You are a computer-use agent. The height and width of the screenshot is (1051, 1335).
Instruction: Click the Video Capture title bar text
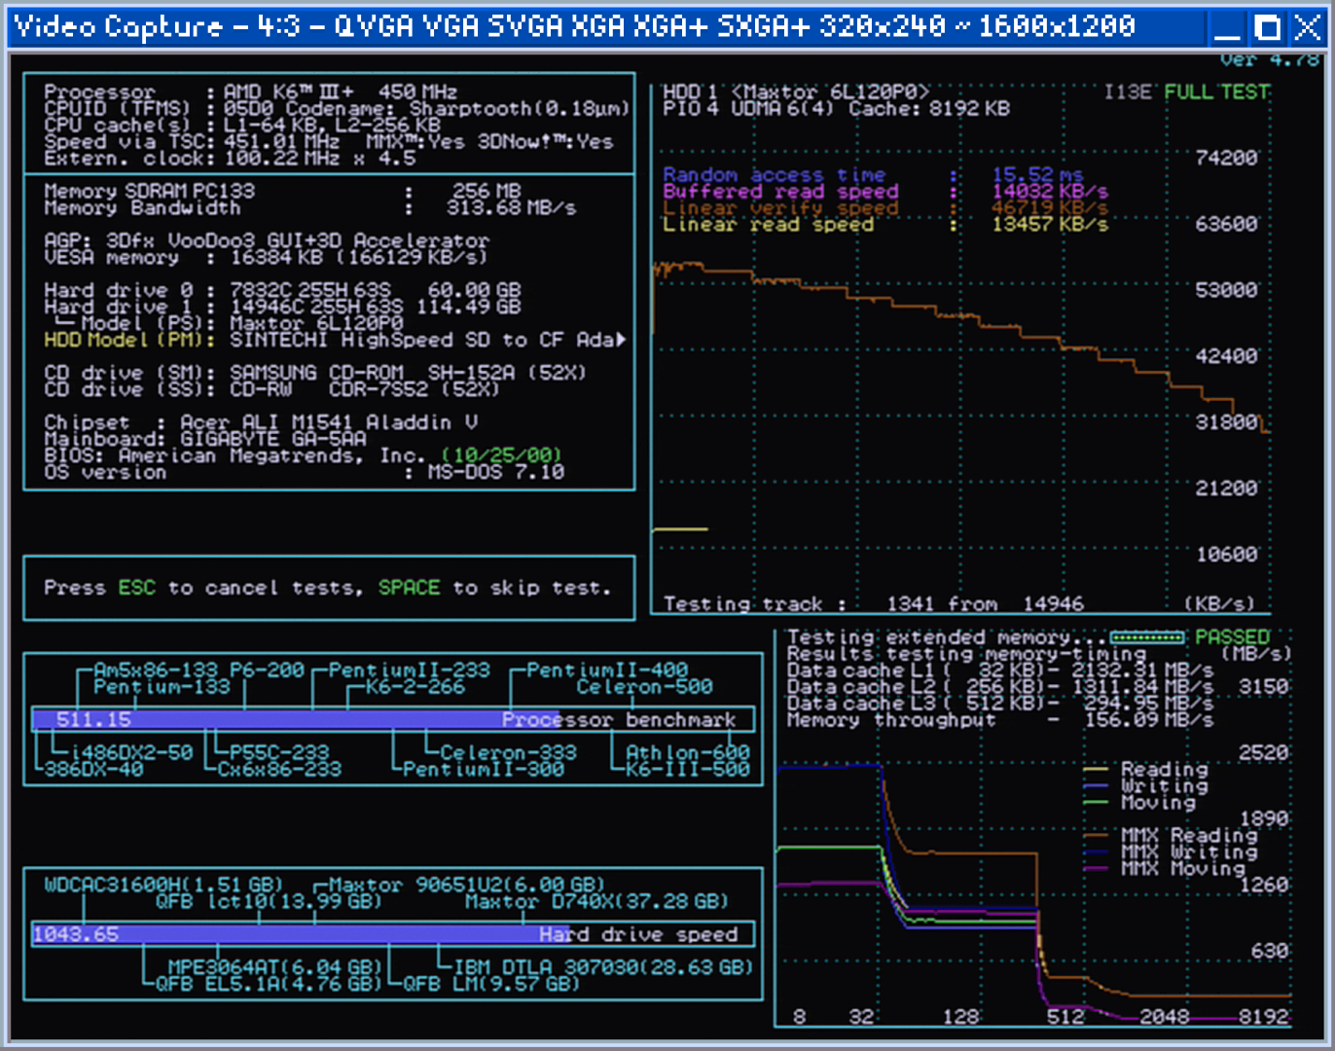574,26
